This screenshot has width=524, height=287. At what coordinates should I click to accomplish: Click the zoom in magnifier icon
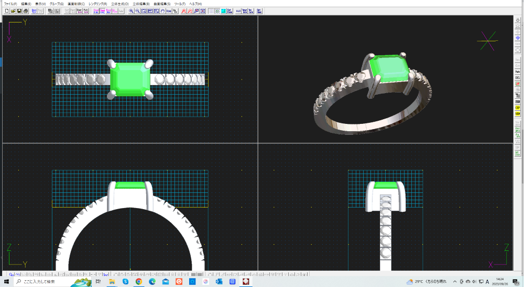tap(131, 11)
